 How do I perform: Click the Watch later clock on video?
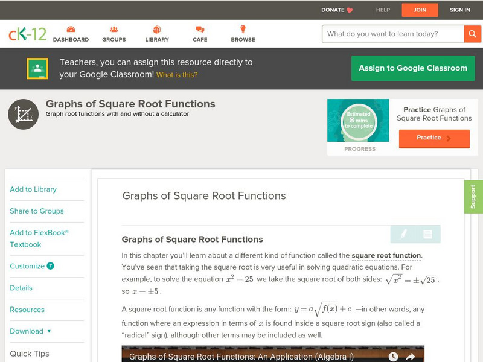(393, 357)
